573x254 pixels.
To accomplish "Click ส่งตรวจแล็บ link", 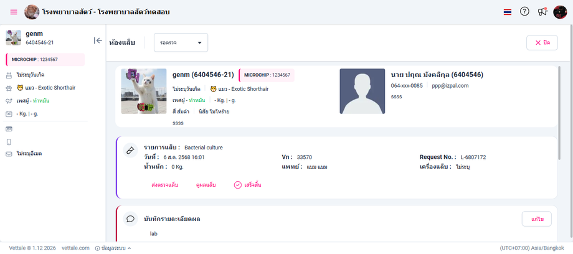I will point(165,185).
